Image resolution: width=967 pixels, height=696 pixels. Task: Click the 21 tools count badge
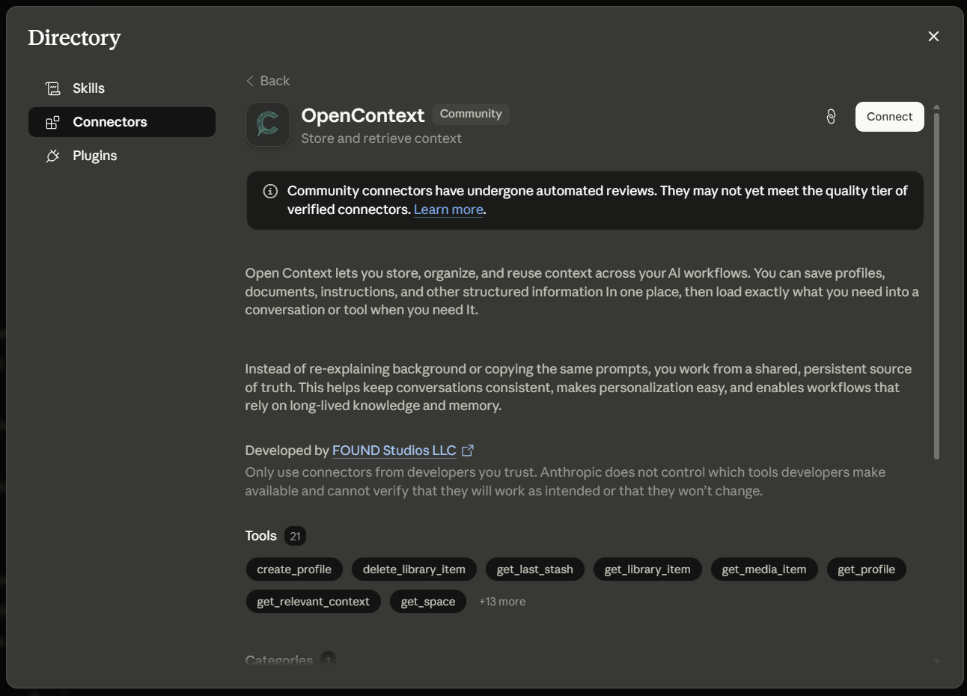click(x=295, y=536)
